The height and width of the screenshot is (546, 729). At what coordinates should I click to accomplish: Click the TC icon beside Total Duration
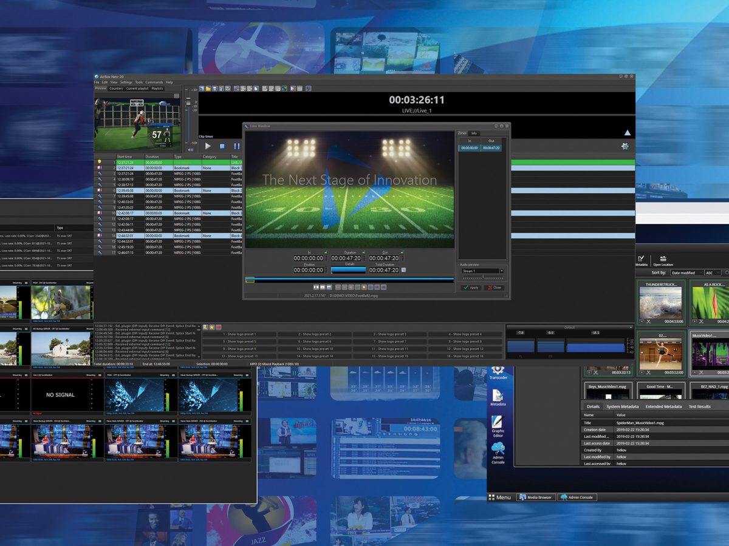403,270
